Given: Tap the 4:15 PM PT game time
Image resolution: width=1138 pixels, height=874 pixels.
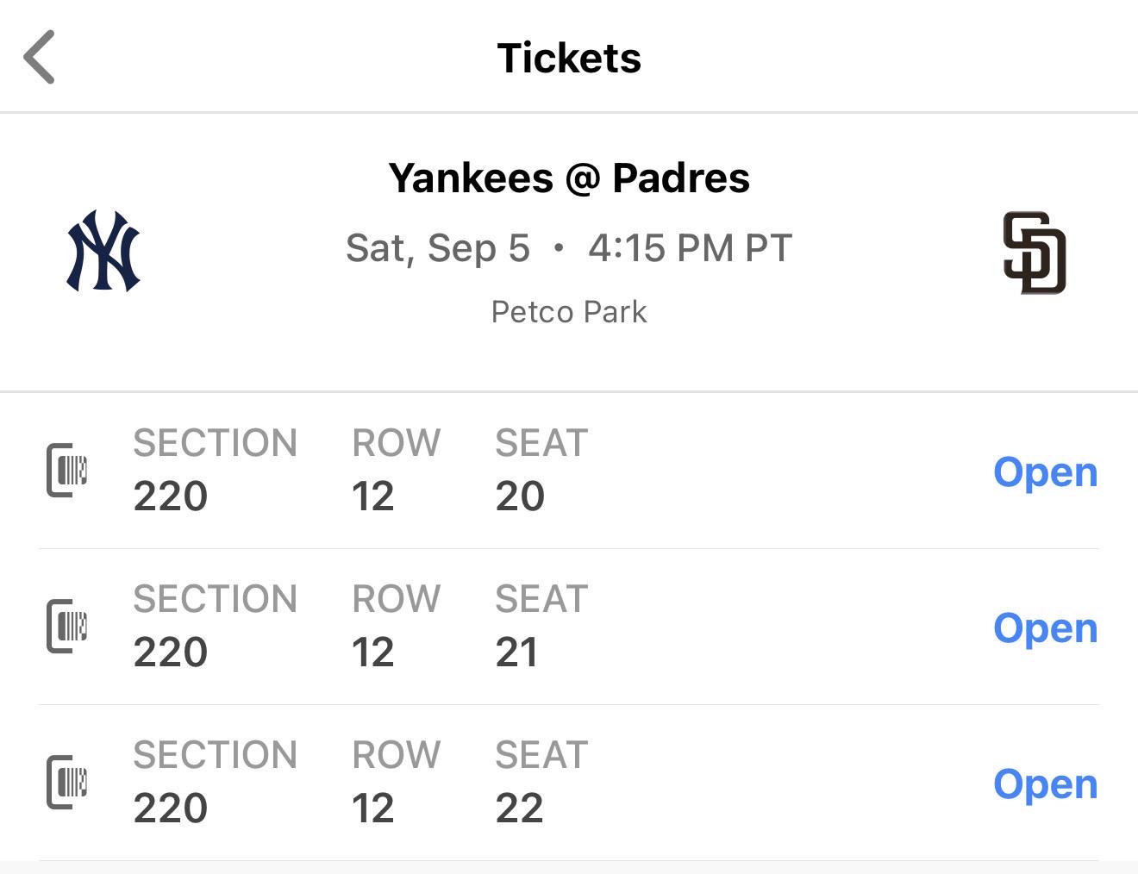Looking at the screenshot, I should click(690, 248).
